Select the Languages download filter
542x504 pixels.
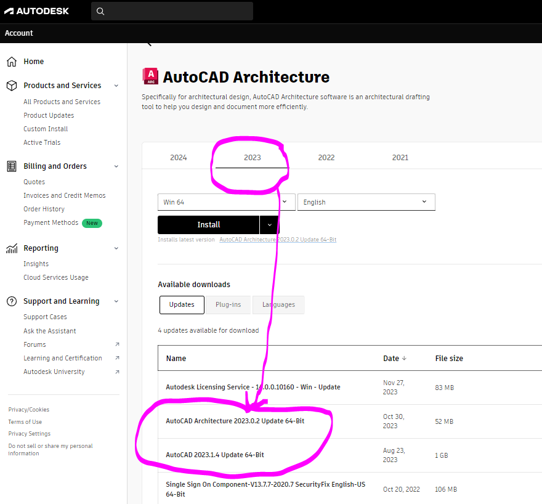click(x=278, y=304)
